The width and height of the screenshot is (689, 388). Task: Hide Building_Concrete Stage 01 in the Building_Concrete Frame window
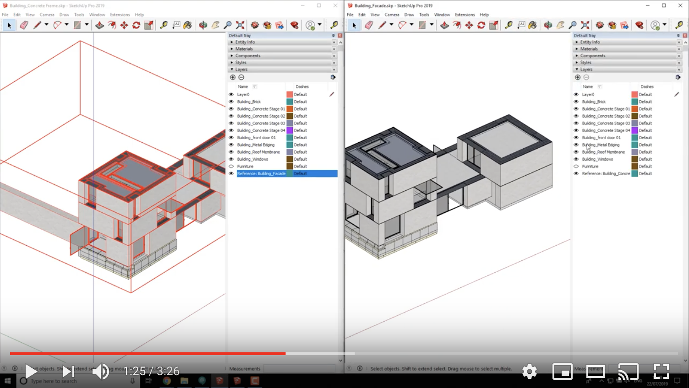(231, 109)
